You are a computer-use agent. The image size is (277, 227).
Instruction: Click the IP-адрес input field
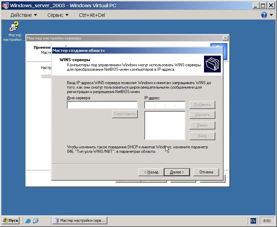(165, 105)
